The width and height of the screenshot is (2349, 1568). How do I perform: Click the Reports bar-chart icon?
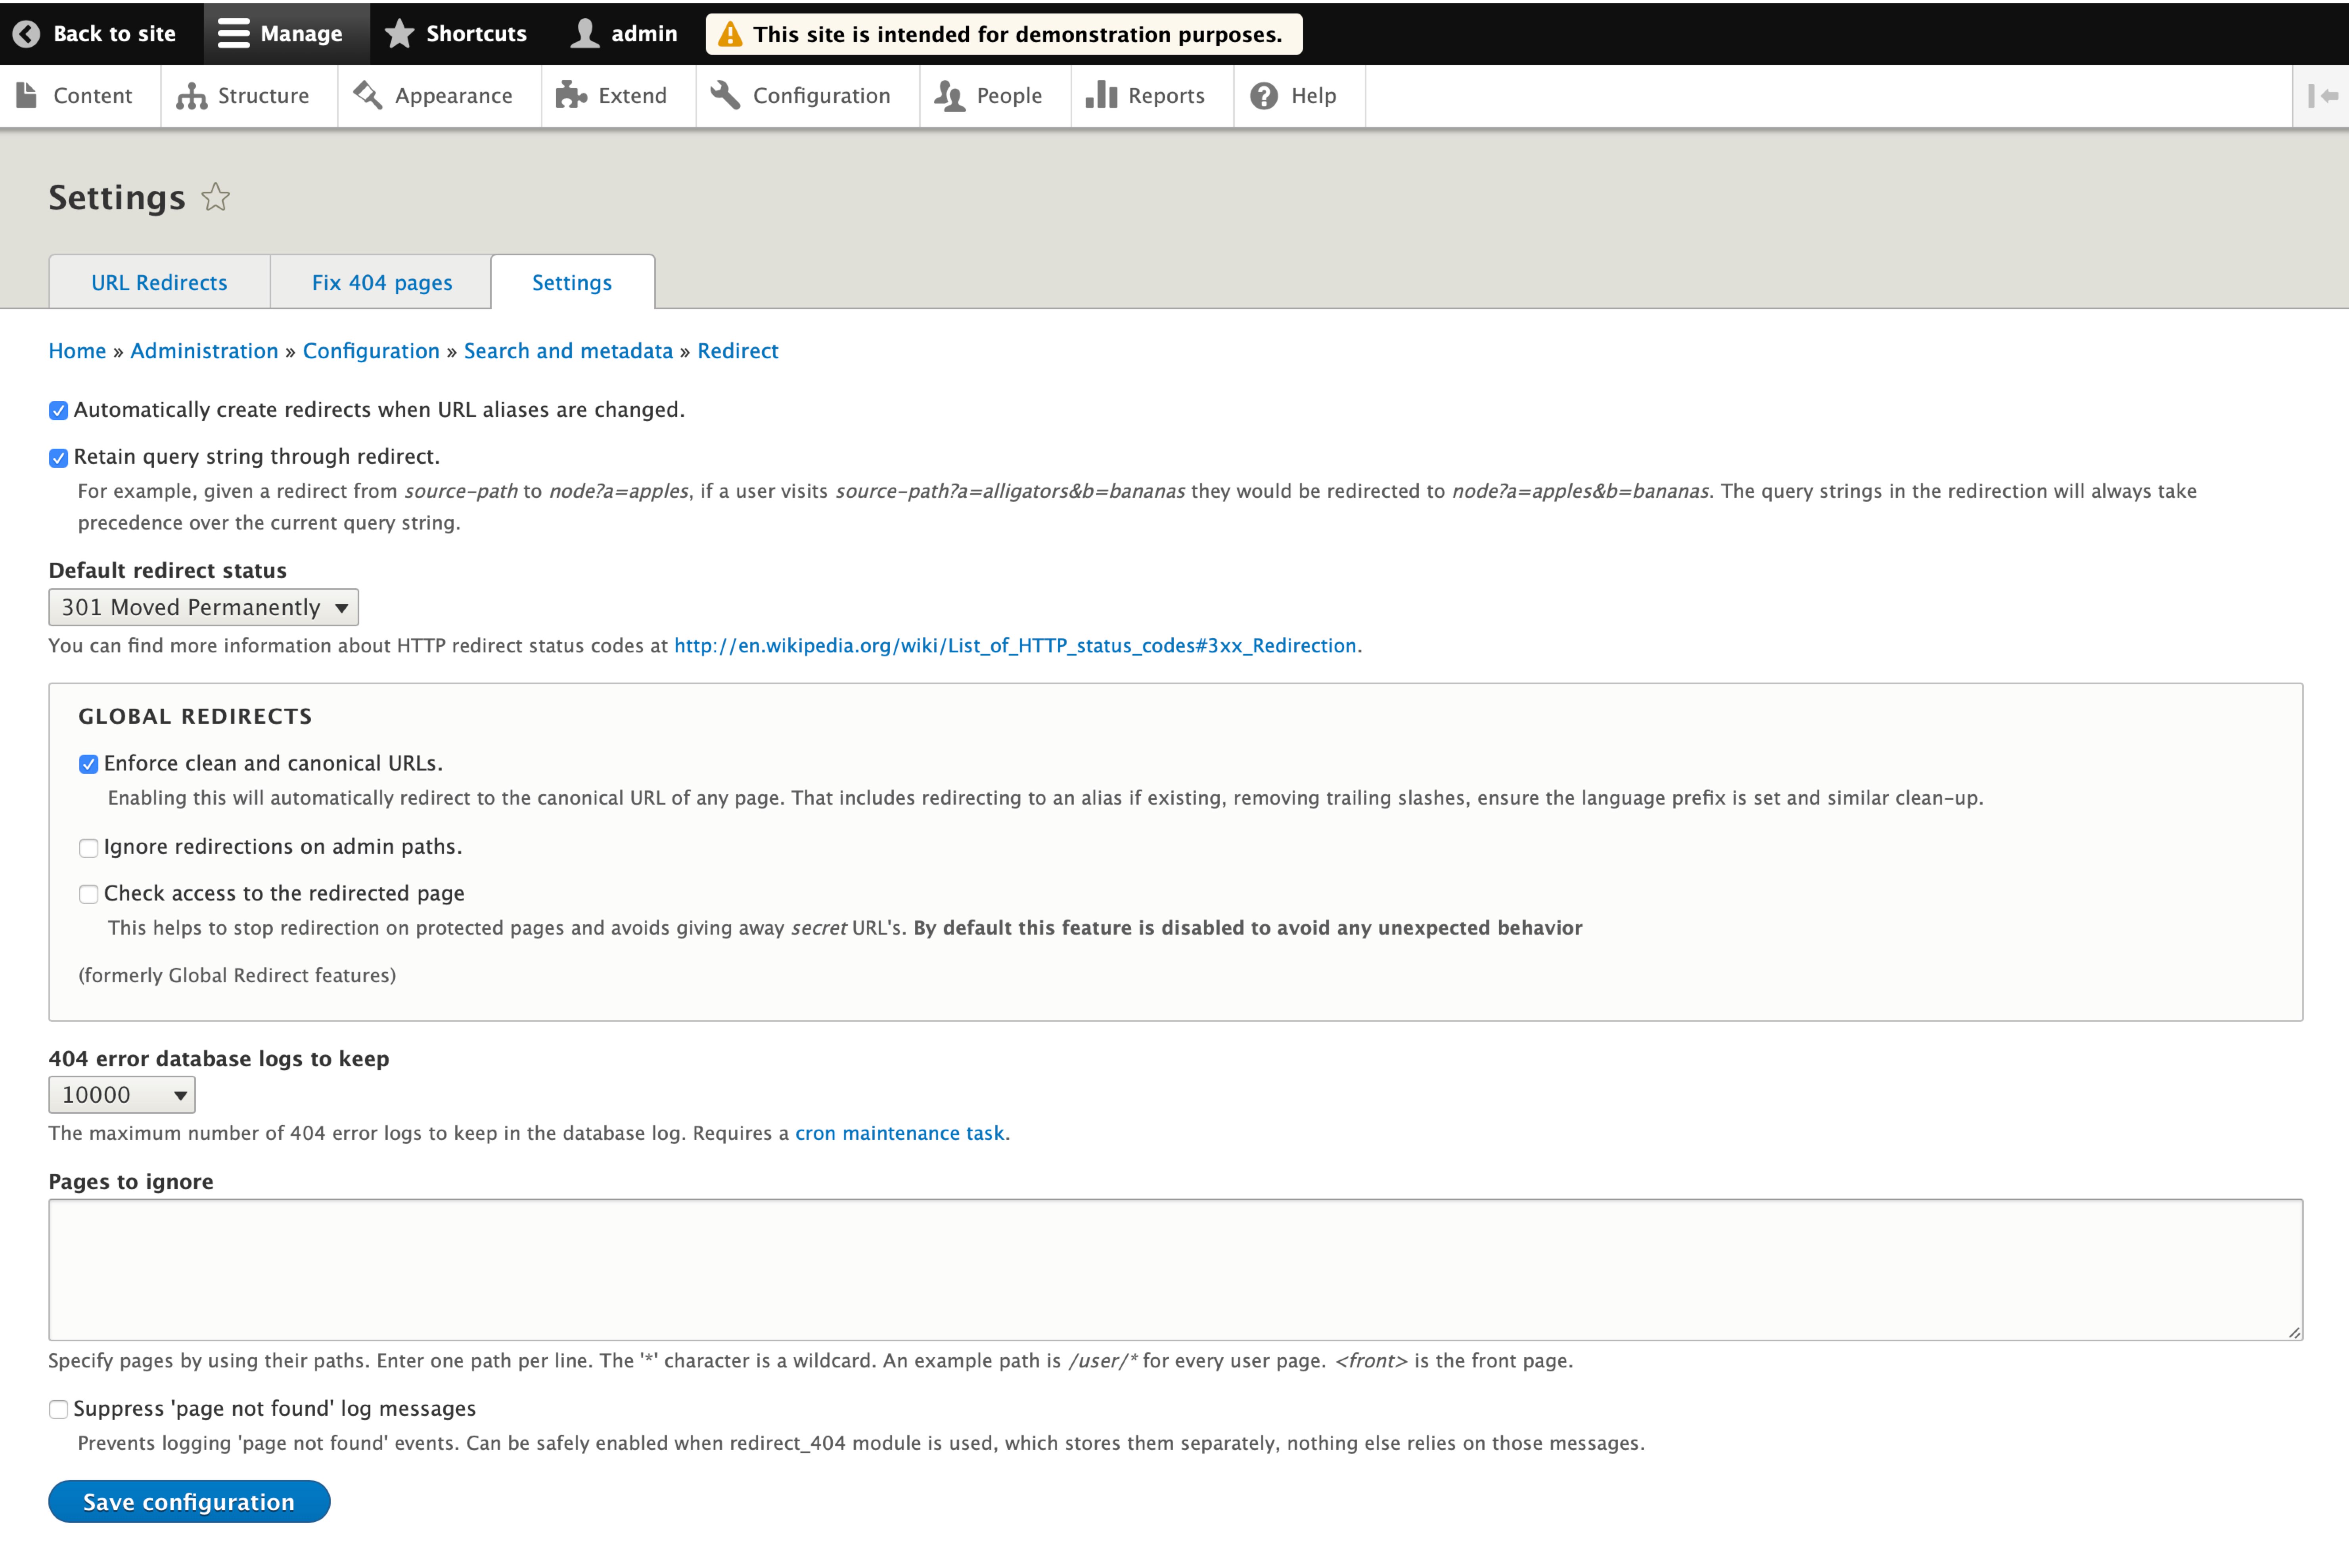[x=1100, y=95]
